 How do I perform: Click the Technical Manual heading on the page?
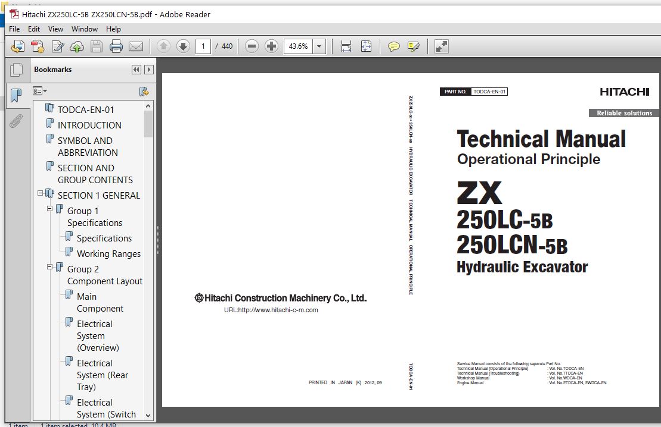point(541,139)
